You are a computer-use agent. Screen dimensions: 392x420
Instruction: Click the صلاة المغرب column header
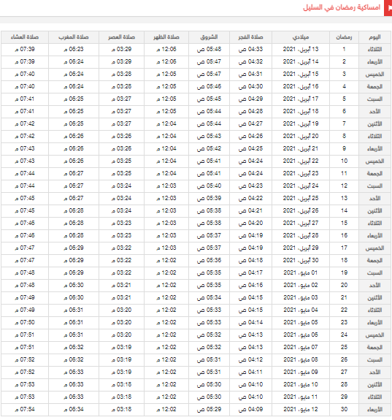coord(74,37)
